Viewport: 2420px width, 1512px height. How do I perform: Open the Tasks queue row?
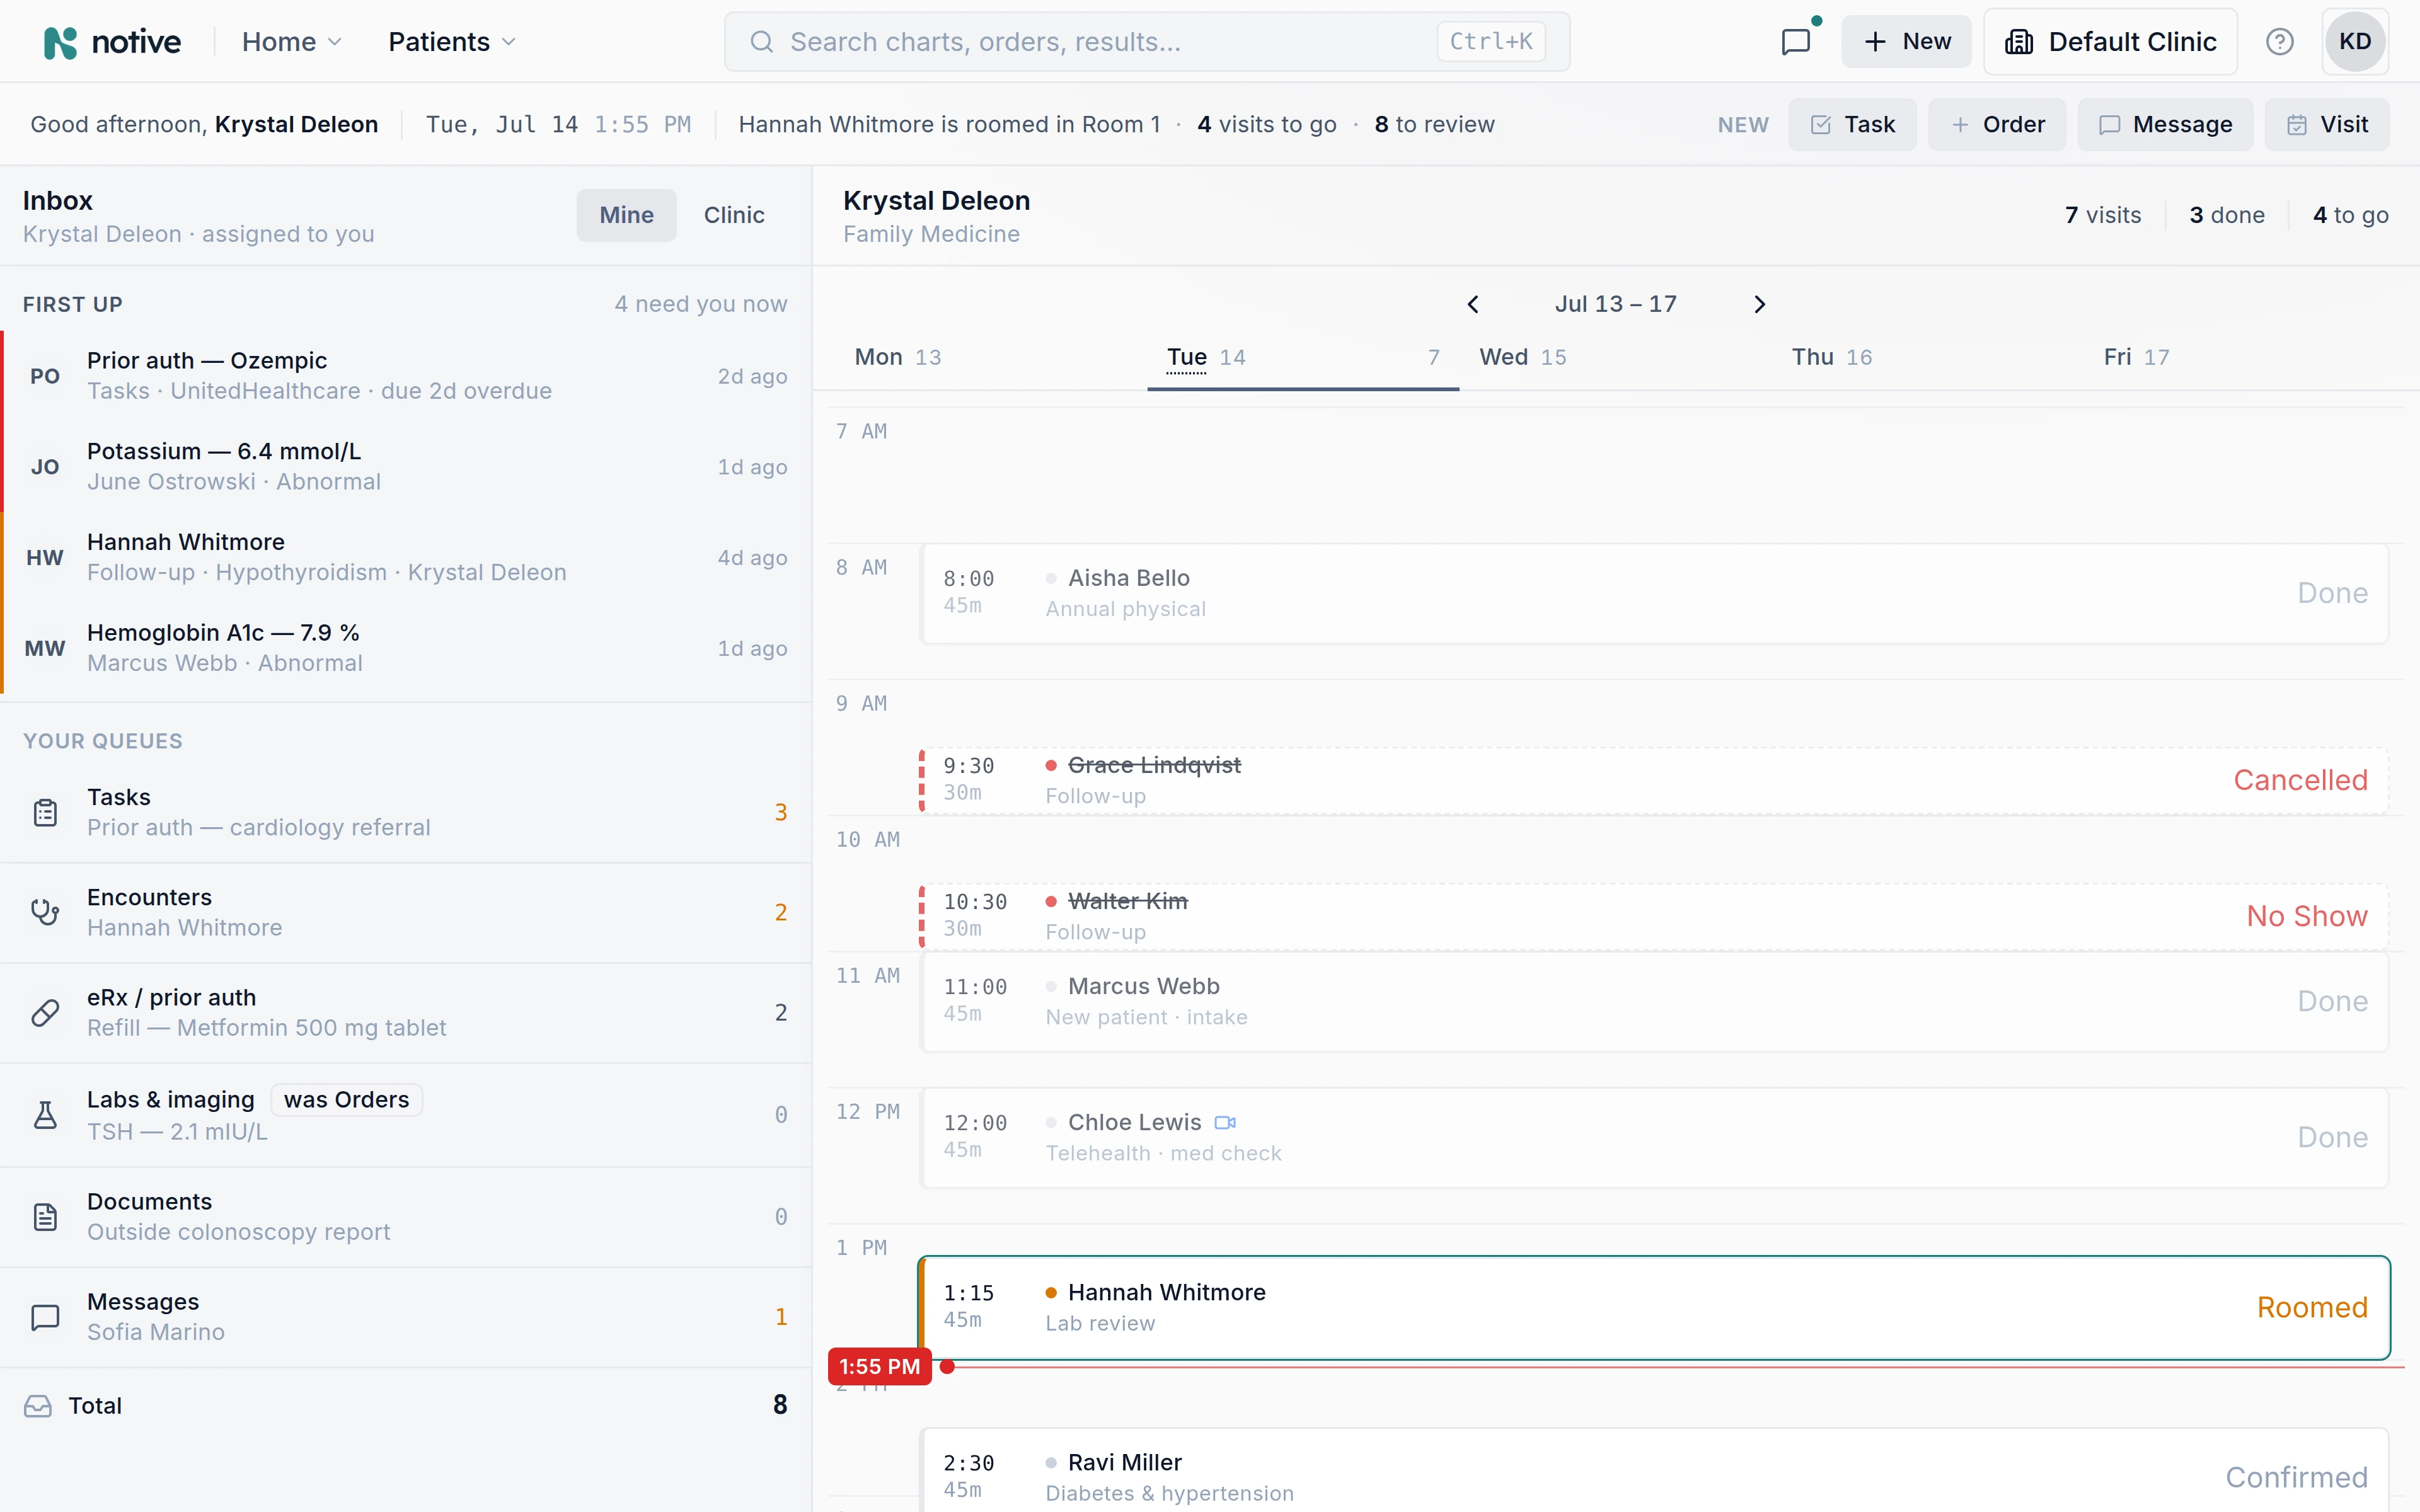coord(406,813)
